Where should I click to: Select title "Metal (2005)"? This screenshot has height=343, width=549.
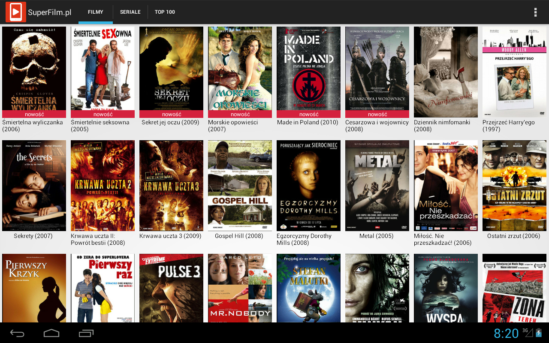(377, 236)
